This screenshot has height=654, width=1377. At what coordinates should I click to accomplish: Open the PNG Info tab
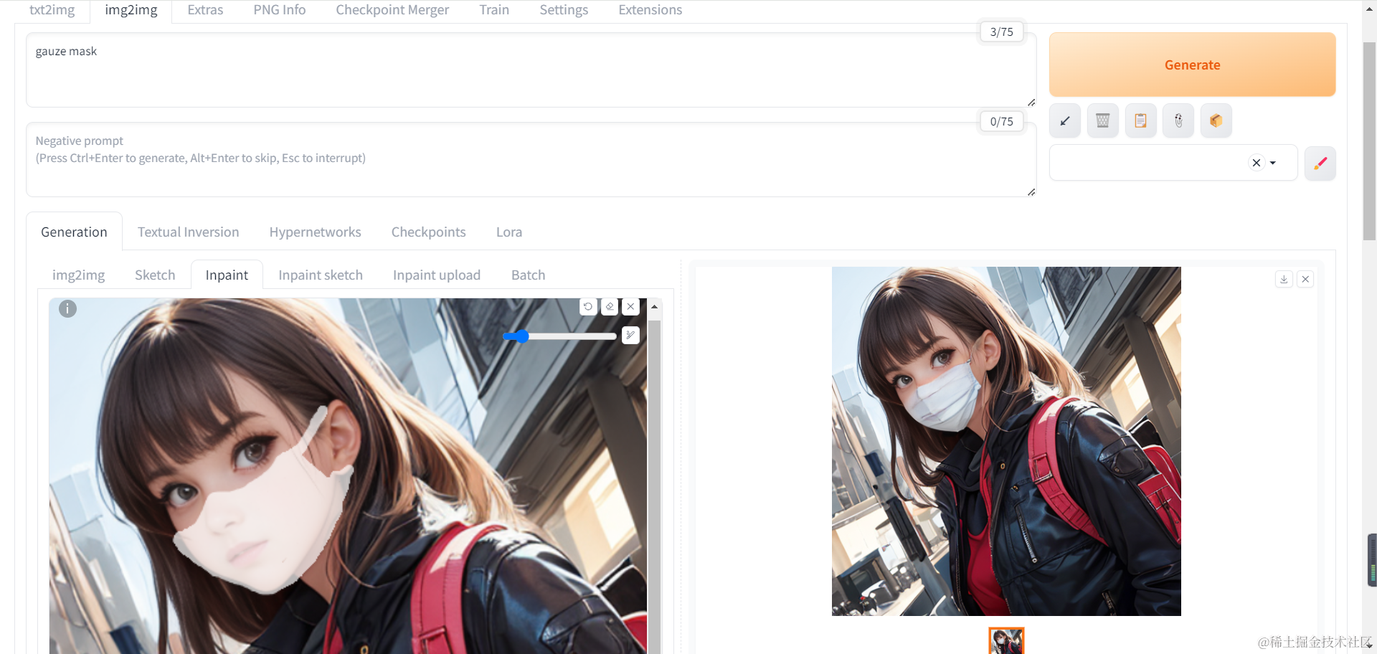[280, 10]
